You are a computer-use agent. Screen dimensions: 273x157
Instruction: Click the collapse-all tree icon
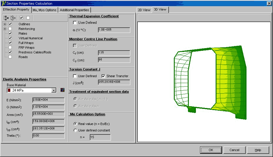(x=13, y=18)
